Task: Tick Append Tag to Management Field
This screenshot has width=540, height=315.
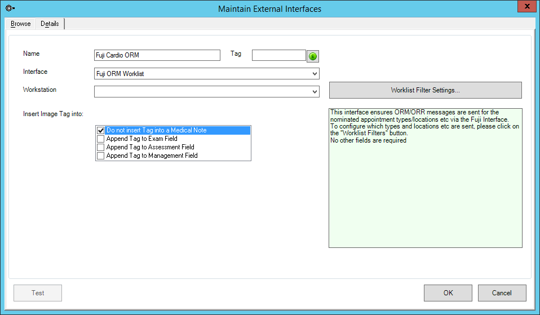Action: pos(100,156)
